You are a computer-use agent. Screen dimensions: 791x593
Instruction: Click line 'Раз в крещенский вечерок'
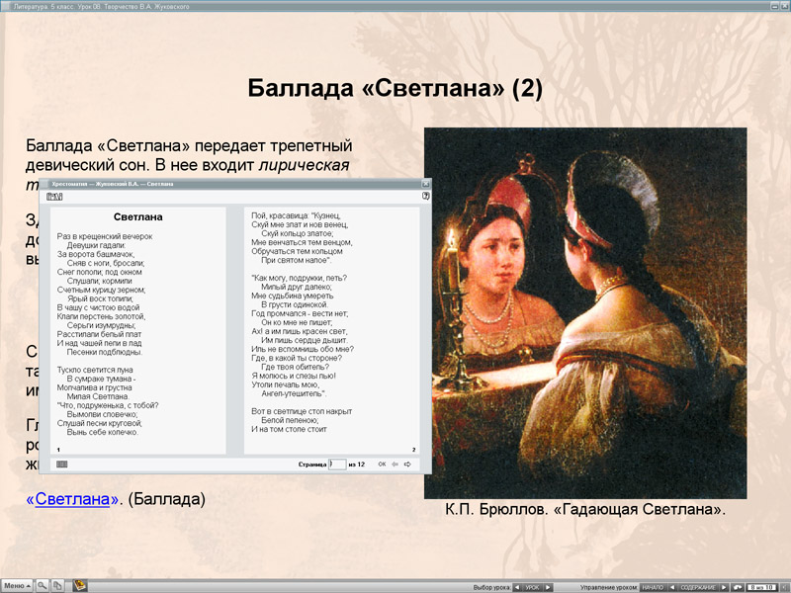point(105,236)
